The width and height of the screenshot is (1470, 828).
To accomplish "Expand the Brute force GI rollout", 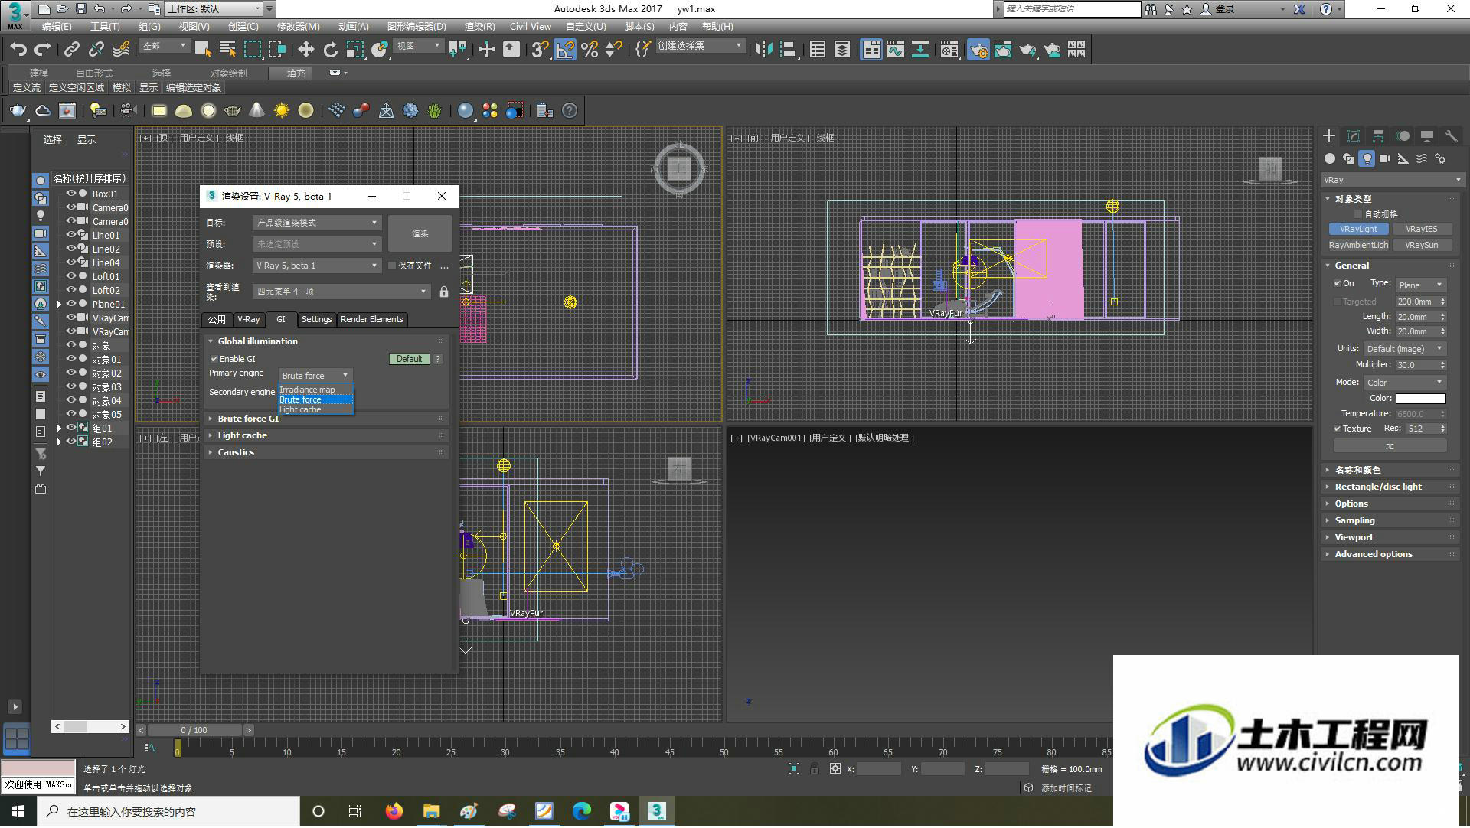I will (x=326, y=419).
